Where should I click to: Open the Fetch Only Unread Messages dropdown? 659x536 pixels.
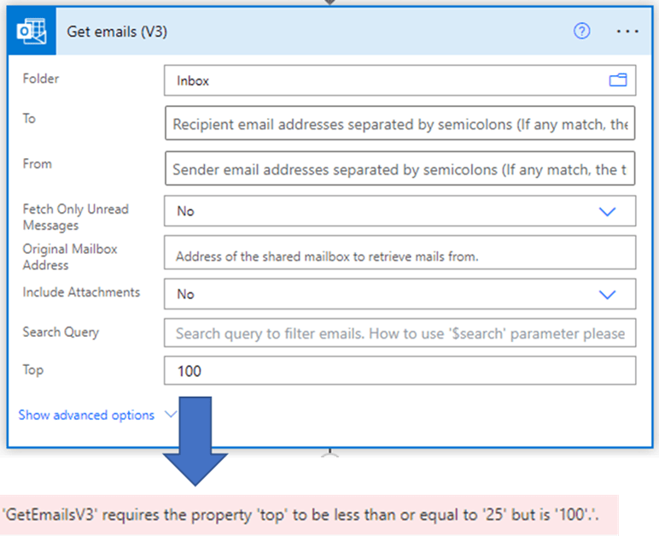tap(399, 211)
